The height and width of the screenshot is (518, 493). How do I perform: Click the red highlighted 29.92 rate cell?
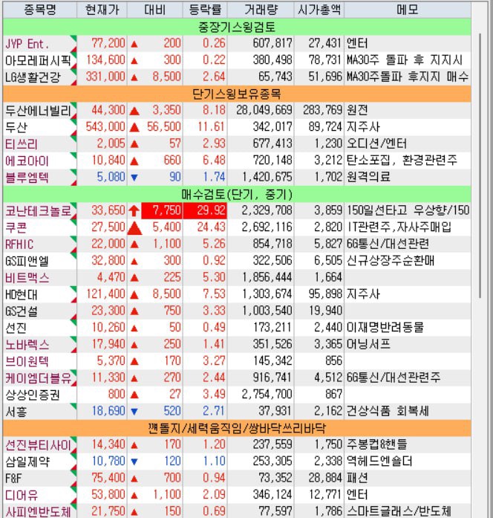(205, 210)
